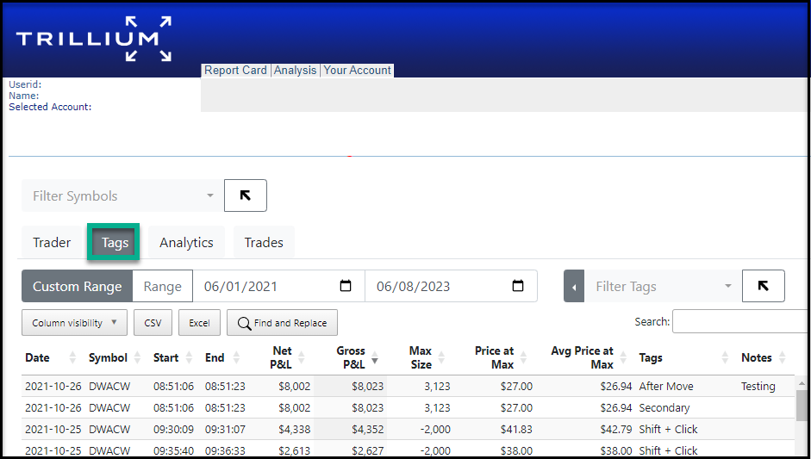
Task: Switch to the Trades tab
Action: pyautogui.click(x=264, y=243)
